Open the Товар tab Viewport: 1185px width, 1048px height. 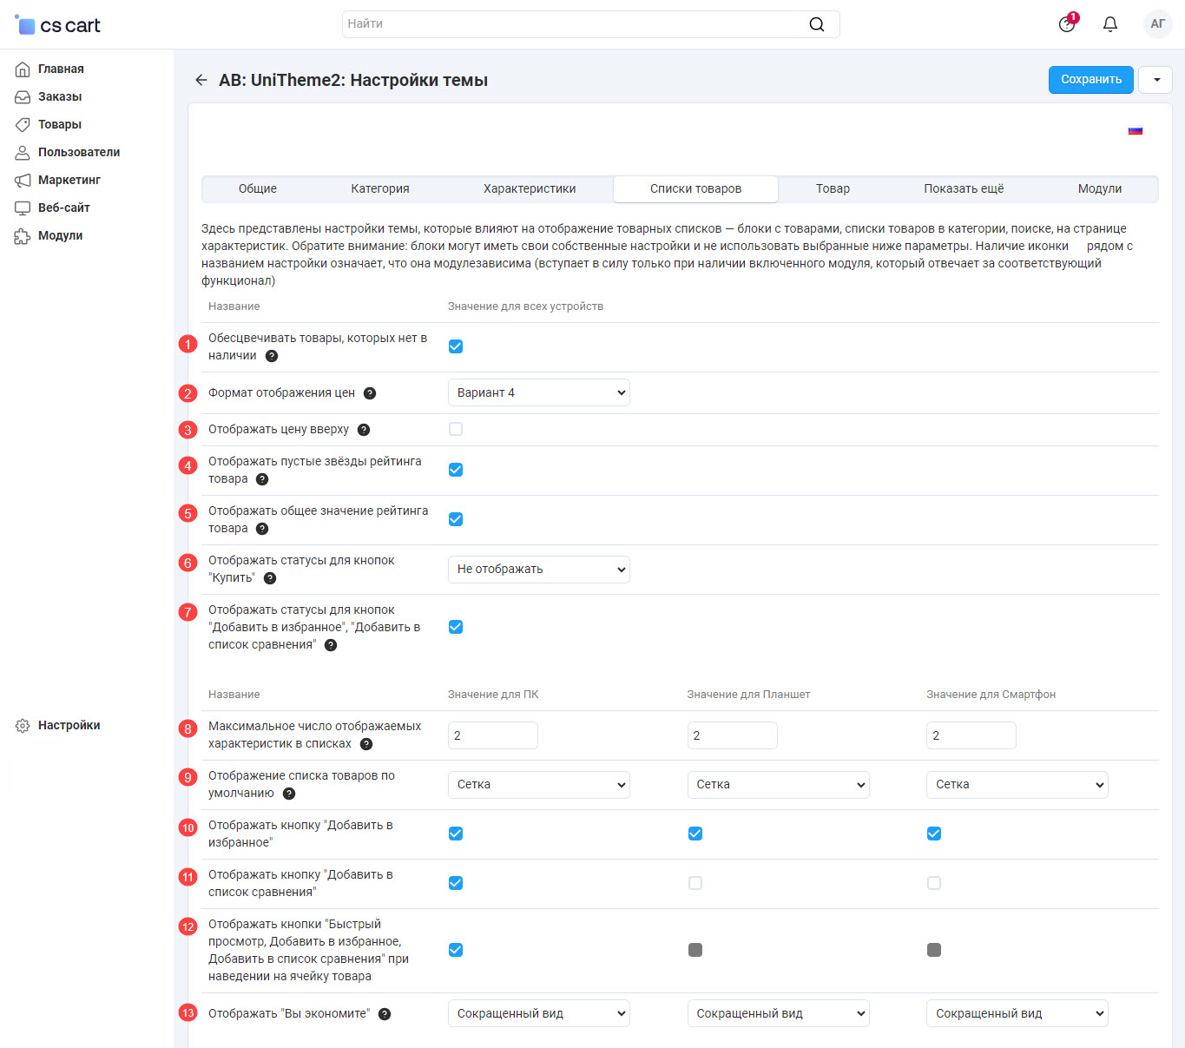click(x=833, y=188)
